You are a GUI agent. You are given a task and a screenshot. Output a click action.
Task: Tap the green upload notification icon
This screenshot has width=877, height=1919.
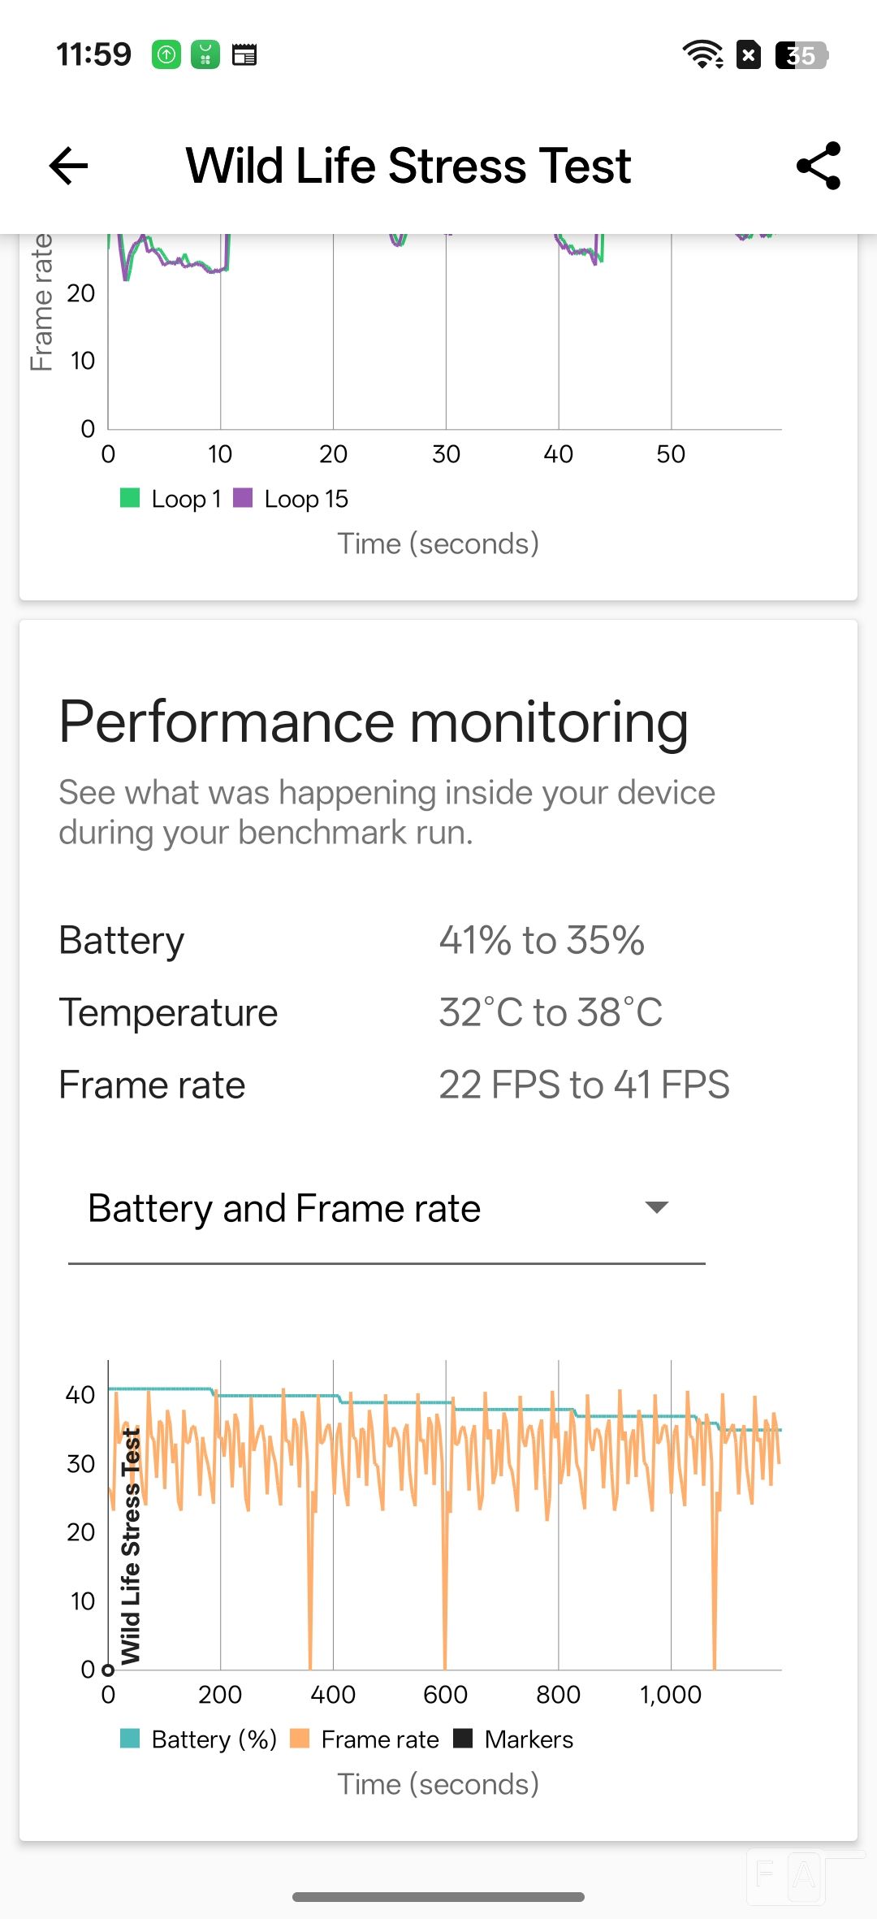click(166, 55)
